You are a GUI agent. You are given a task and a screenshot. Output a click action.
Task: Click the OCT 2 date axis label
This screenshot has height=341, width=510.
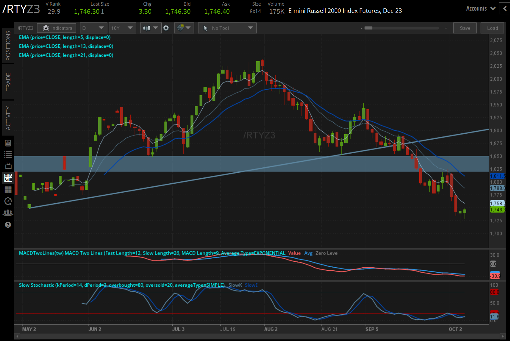pos(455,329)
